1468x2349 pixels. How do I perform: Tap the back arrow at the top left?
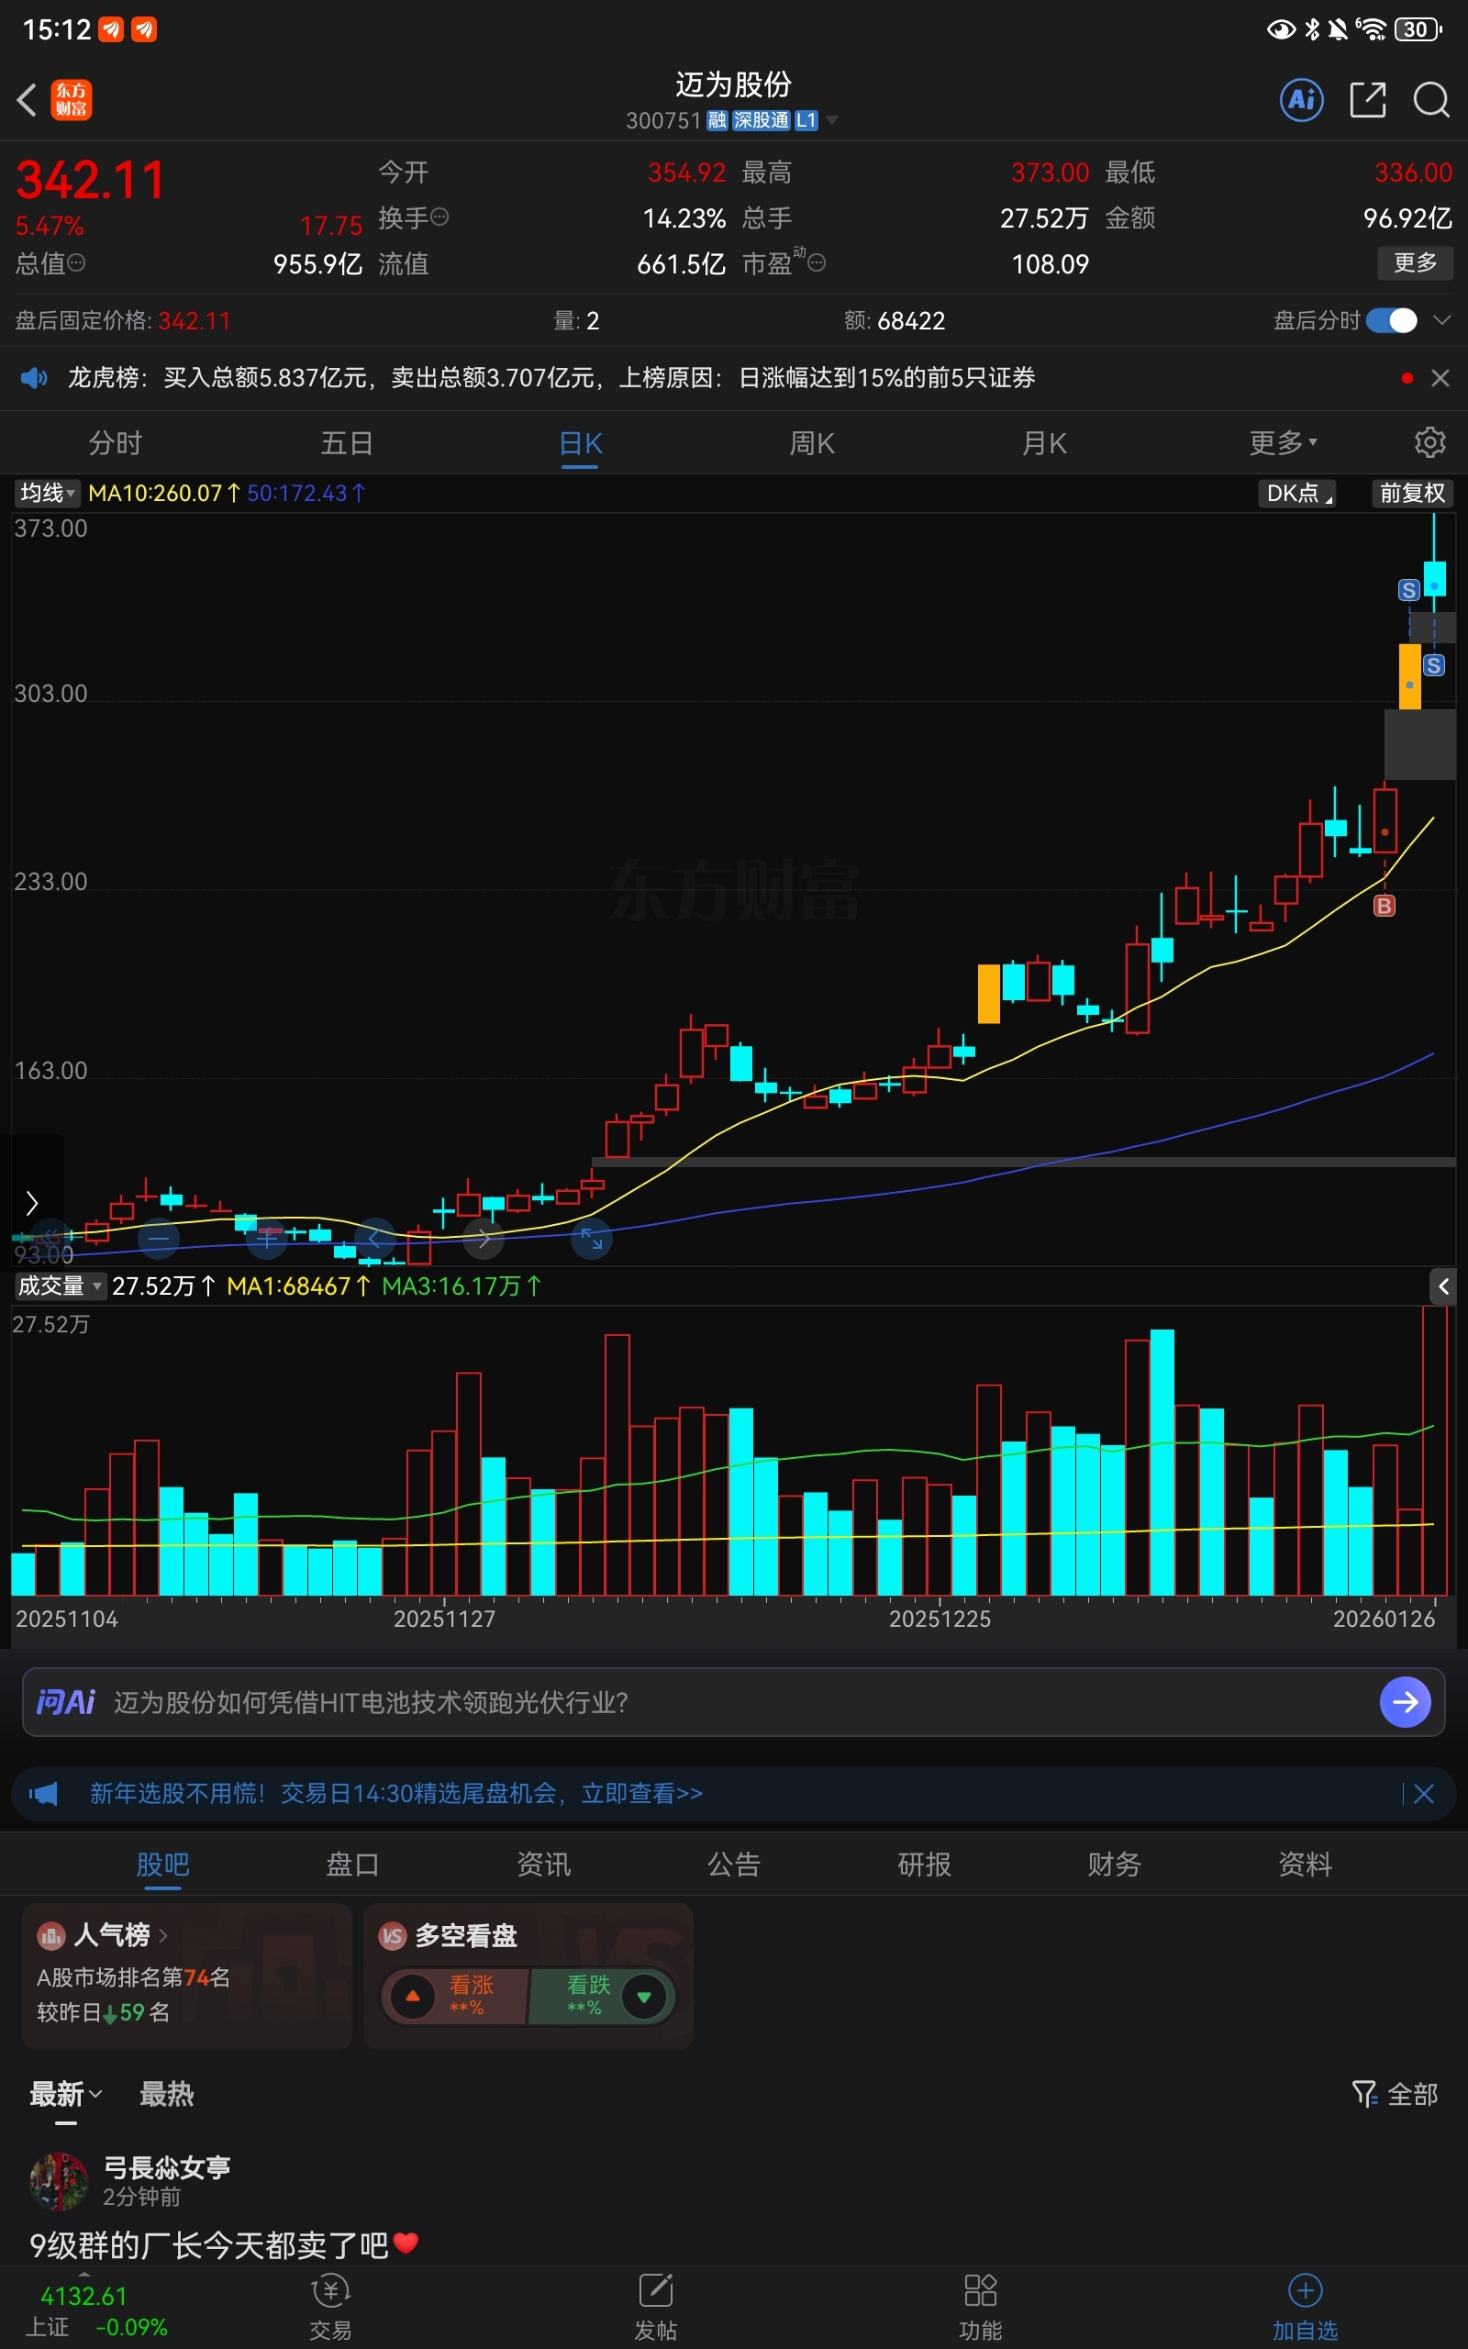point(28,99)
